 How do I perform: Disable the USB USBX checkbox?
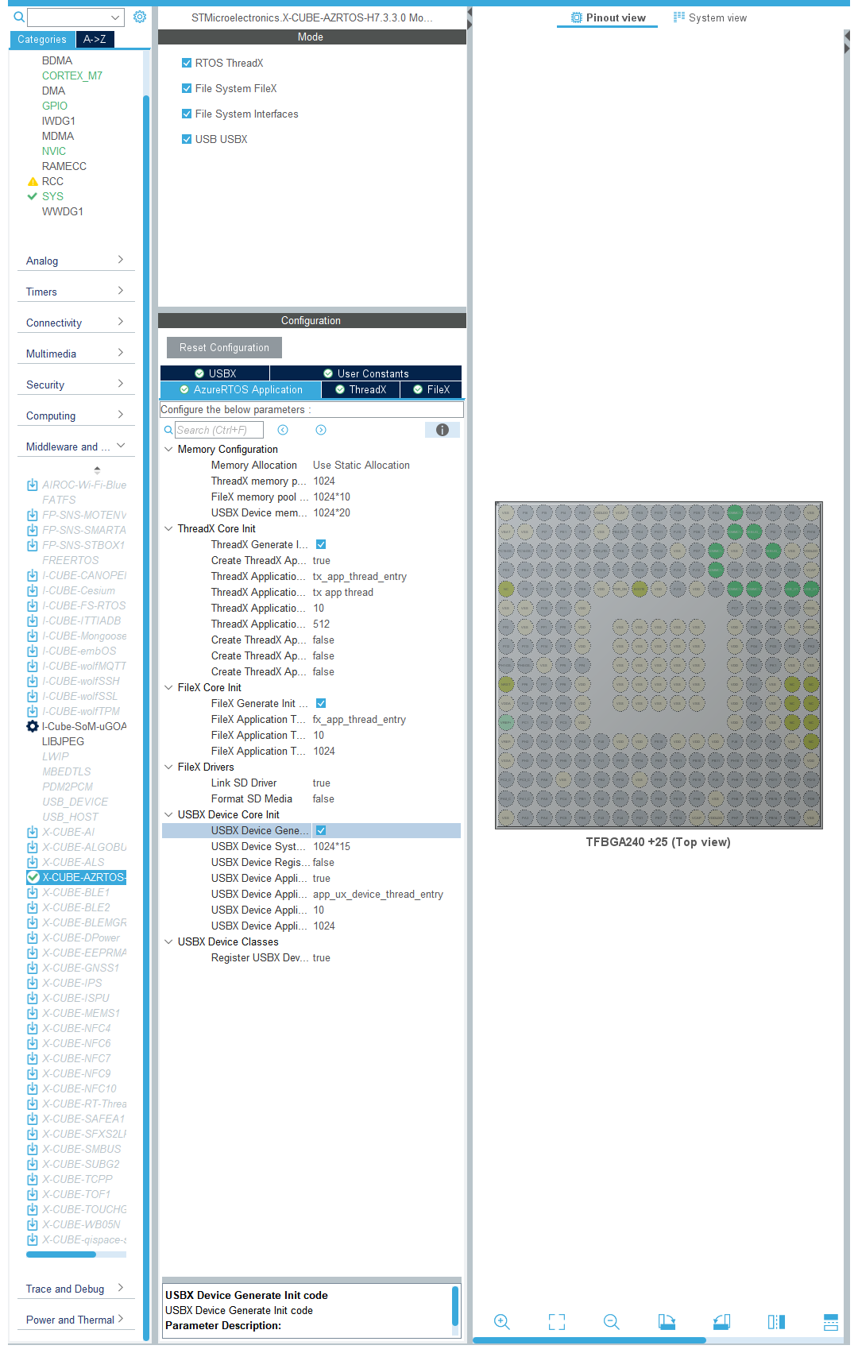tap(187, 139)
